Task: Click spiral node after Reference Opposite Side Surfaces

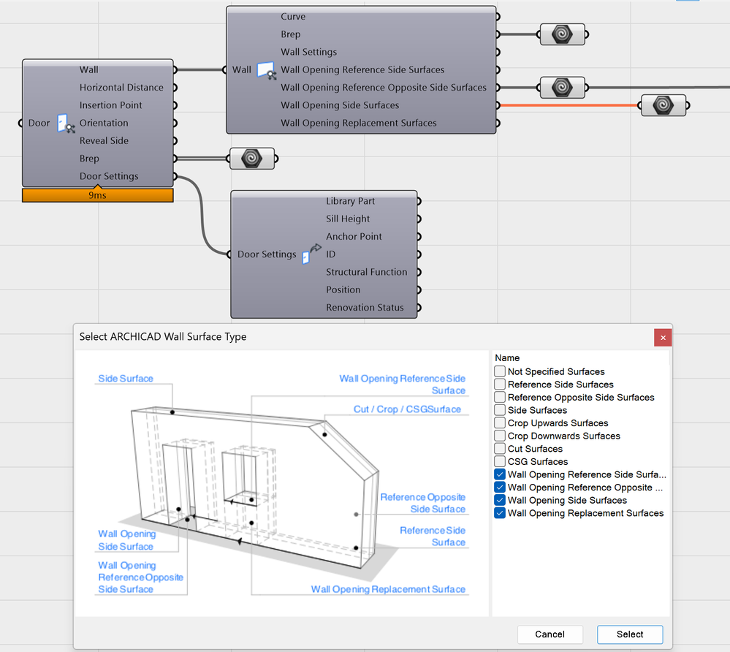Action: (562, 87)
